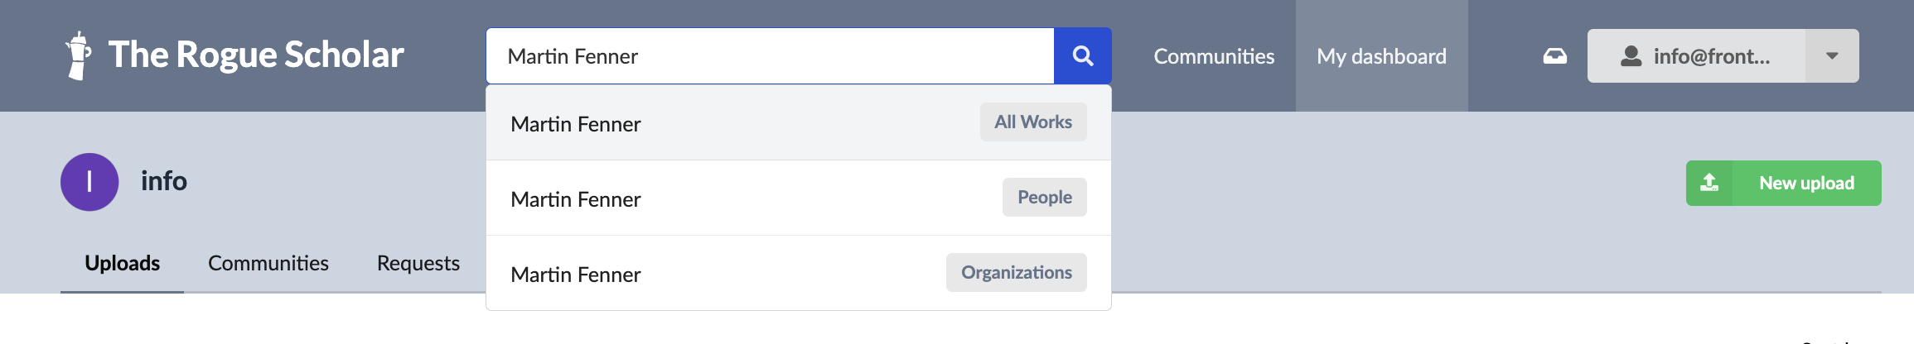Click the magnifier search button

click(1082, 56)
